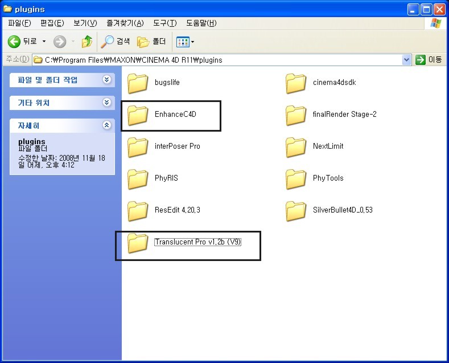Select the Translucent Pro v1.2b folder icon
Screen dimensions: 449x363
[x=138, y=243]
